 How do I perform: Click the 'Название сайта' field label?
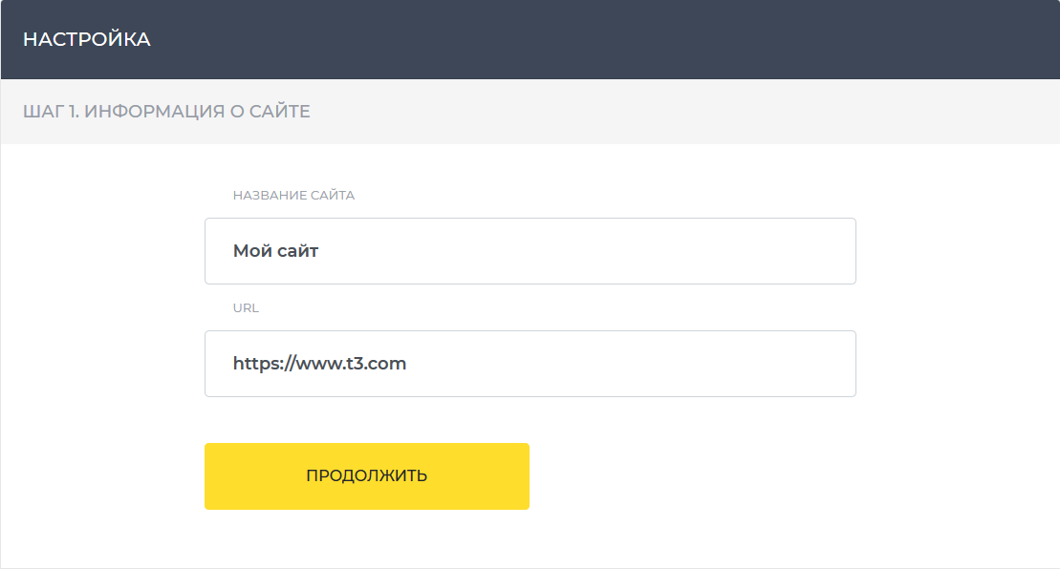293,196
